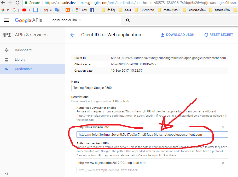The image size is (238, 177).
Task: Click Download JSON
Action: pos(178,35)
